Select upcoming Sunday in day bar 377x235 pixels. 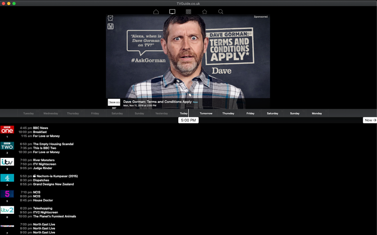coord(295,113)
